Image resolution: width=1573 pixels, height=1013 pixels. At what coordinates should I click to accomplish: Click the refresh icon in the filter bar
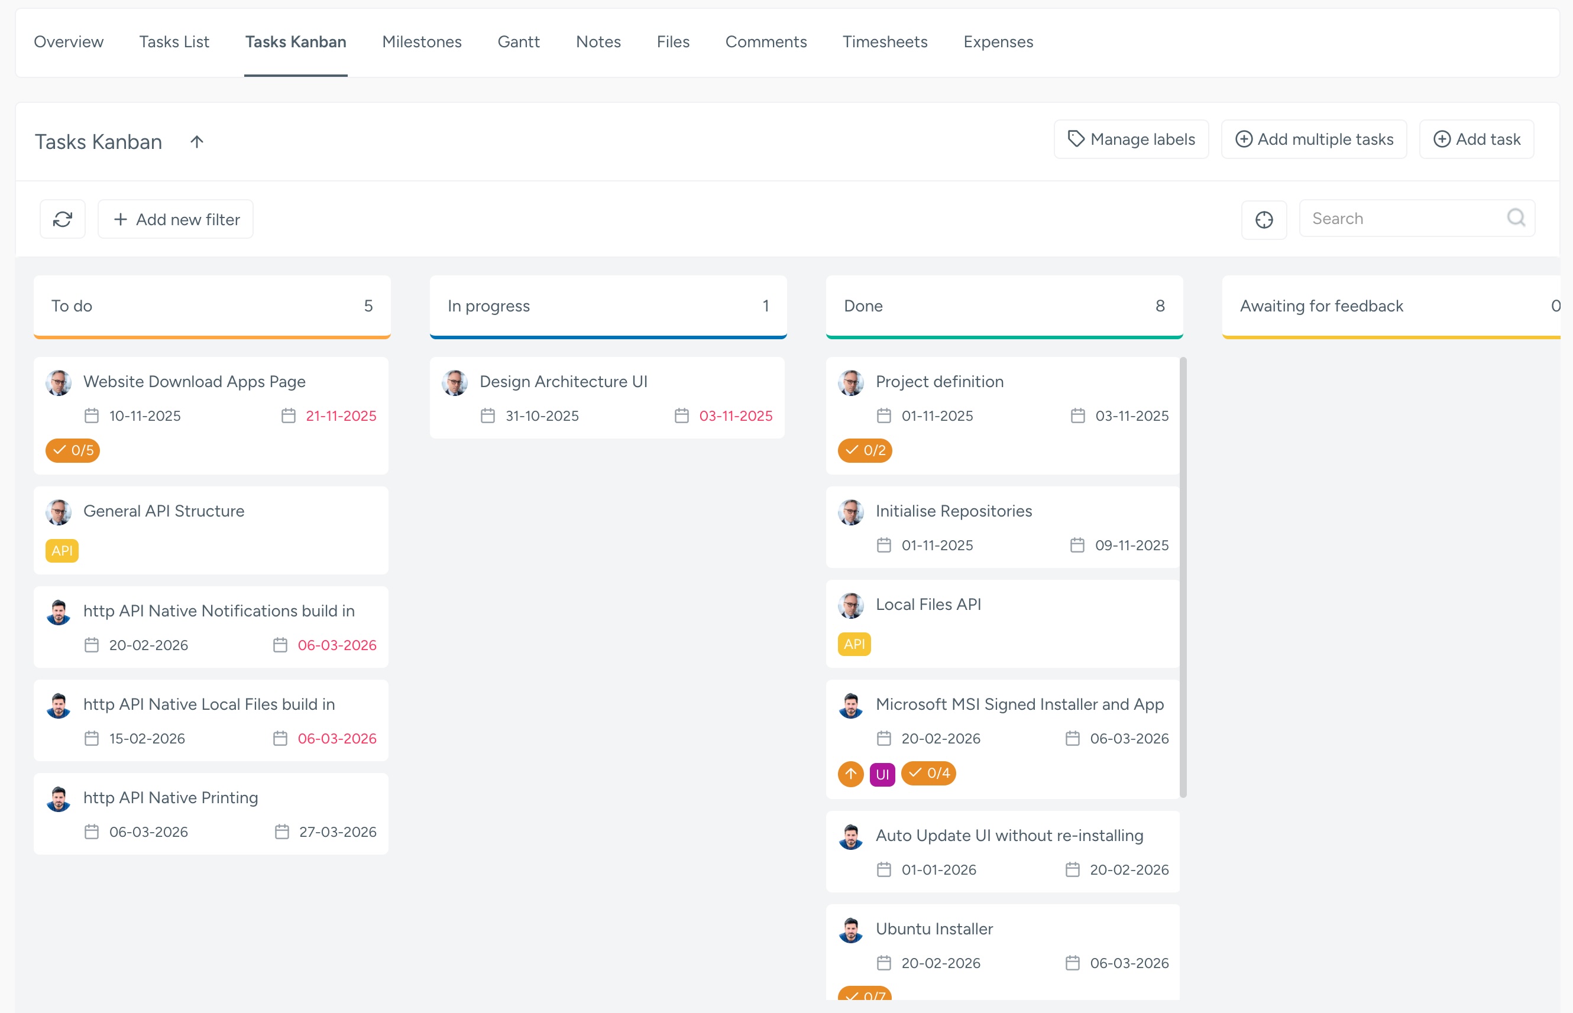[x=62, y=219]
